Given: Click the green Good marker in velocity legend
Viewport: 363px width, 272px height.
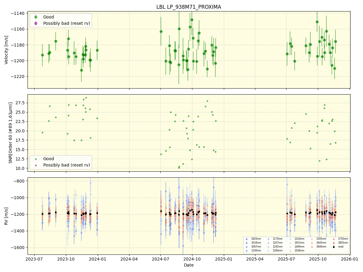Looking at the screenshot, I should (x=36, y=17).
